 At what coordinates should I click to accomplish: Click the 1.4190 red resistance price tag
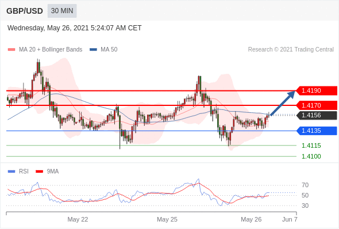click(316, 90)
